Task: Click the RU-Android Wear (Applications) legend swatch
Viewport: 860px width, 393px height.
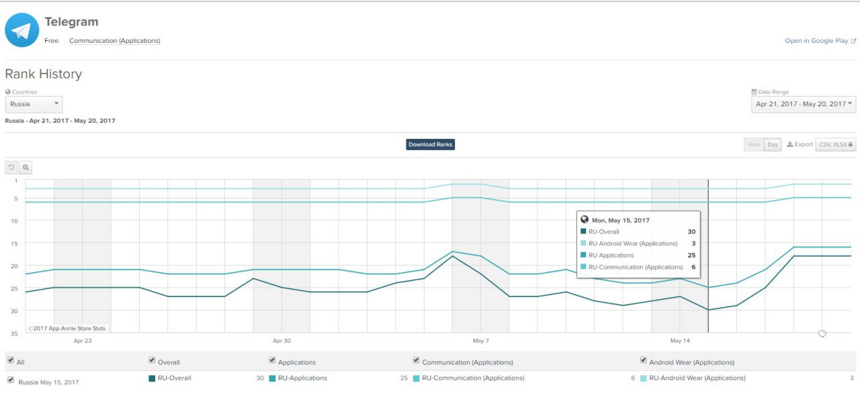Action: click(644, 378)
